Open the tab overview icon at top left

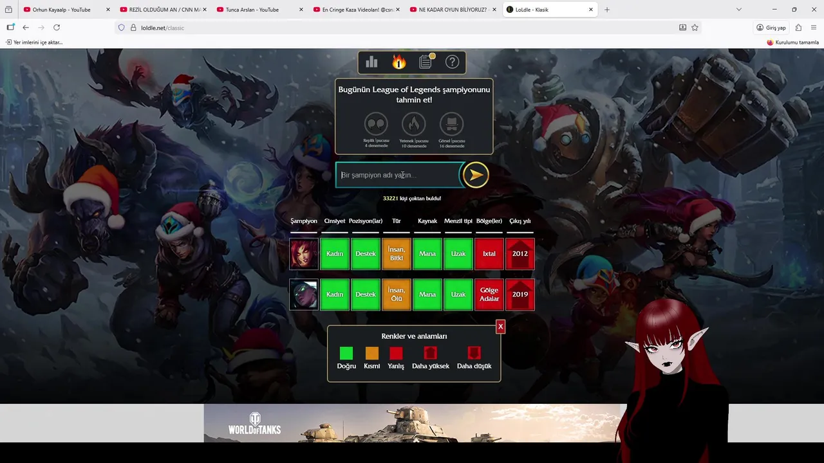(8, 10)
